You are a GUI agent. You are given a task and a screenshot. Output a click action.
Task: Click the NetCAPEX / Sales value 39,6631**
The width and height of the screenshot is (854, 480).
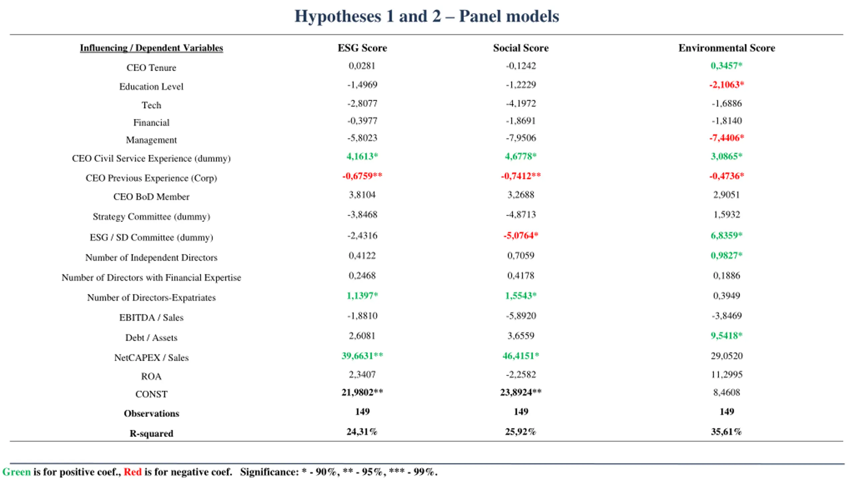pos(362,356)
